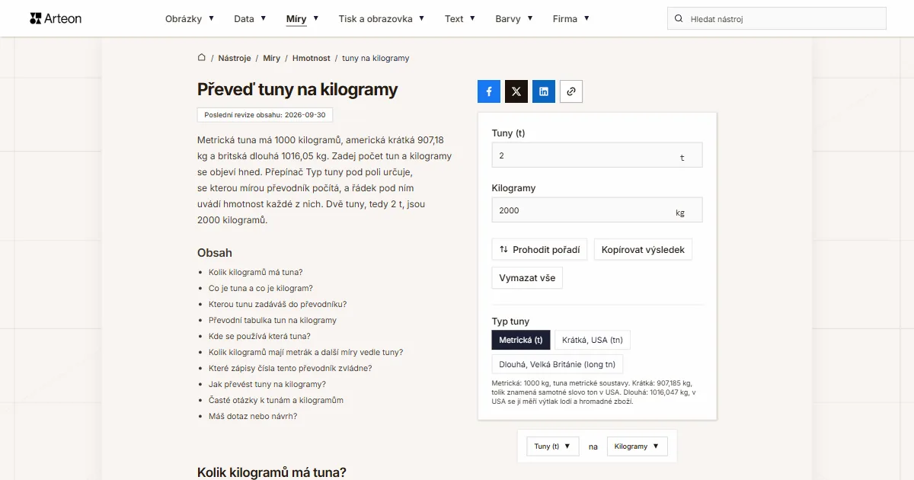This screenshot has width=914, height=480.
Task: Copy page link with chain icon
Action: pos(571,91)
